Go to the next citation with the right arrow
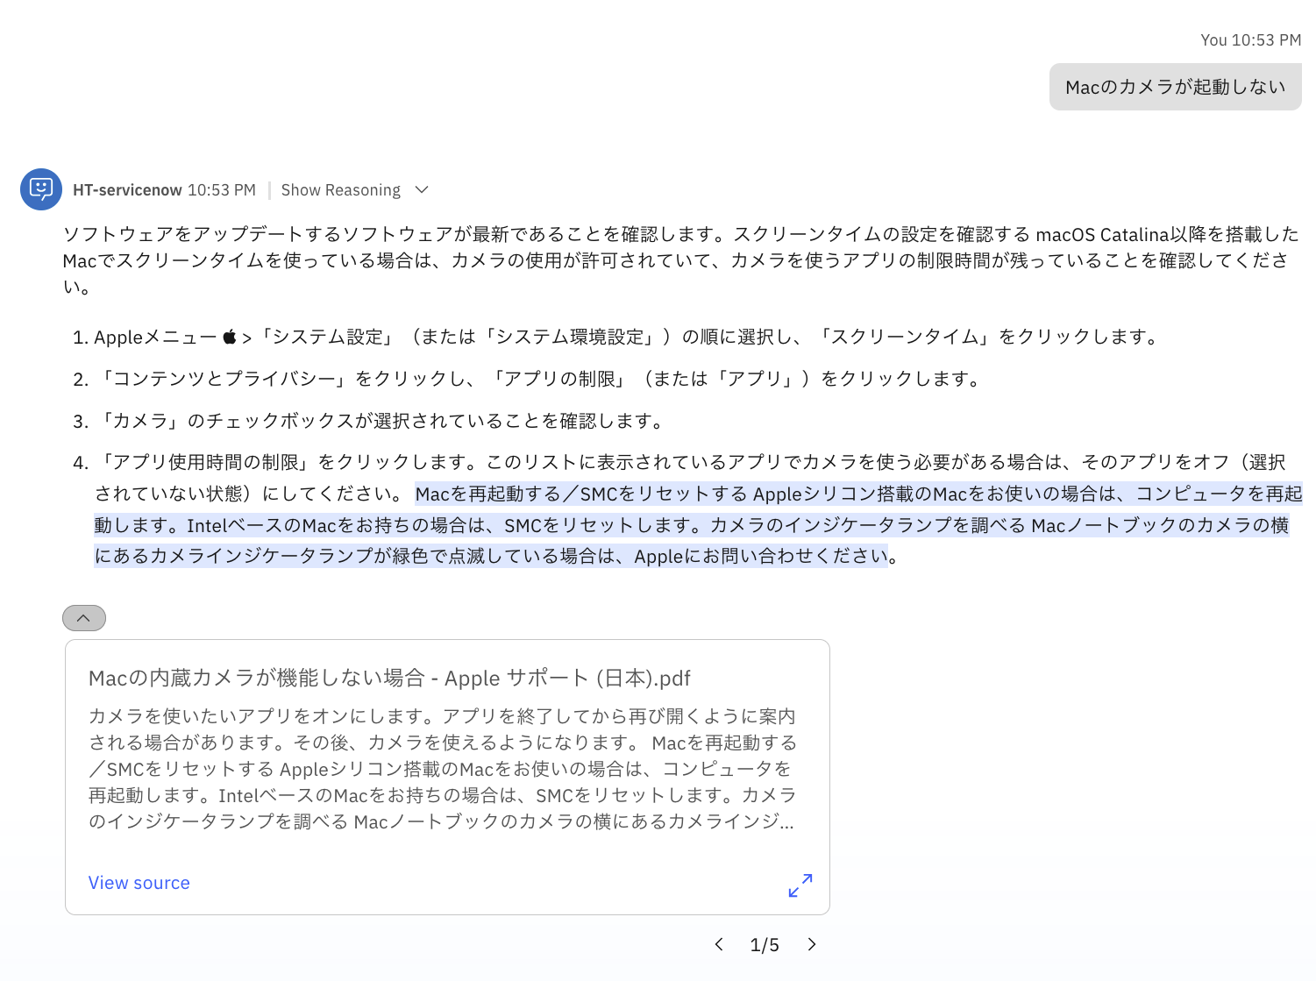 (x=812, y=944)
